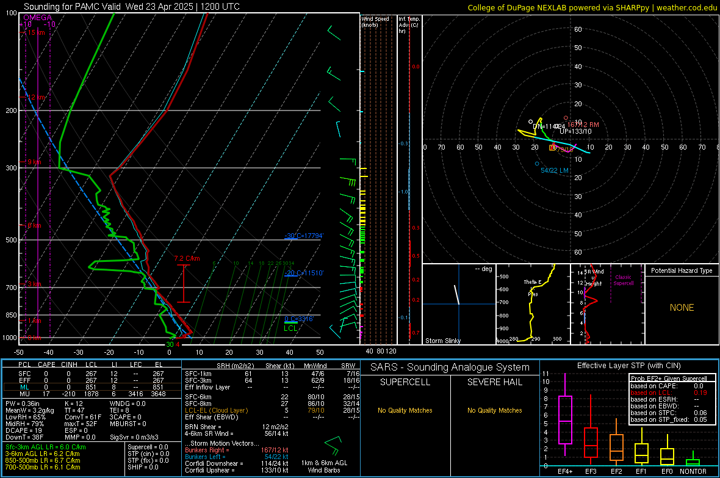
Task: Click the blue 'Bunkers Left =' label
Action: [x=205, y=457]
